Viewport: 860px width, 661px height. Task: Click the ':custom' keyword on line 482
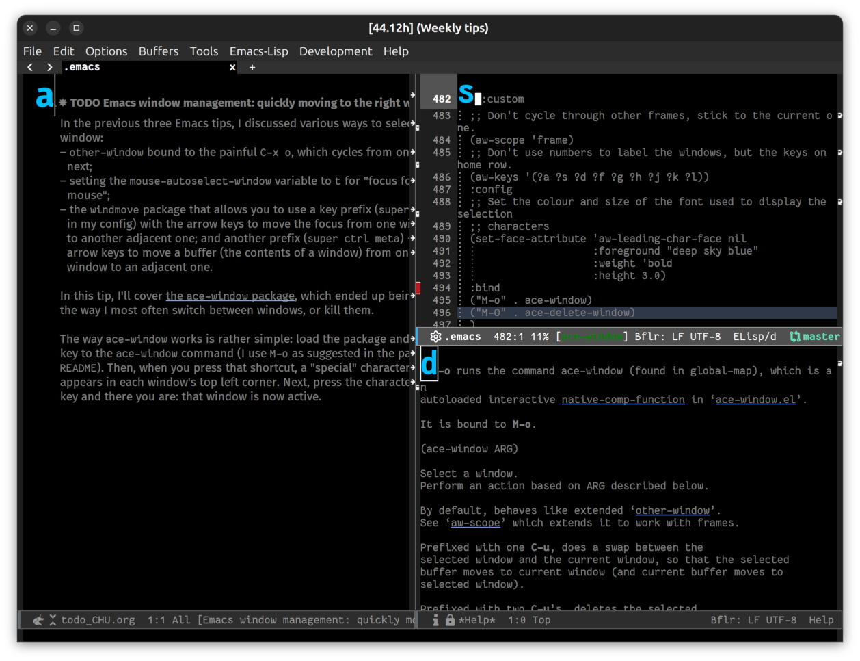tap(503, 99)
